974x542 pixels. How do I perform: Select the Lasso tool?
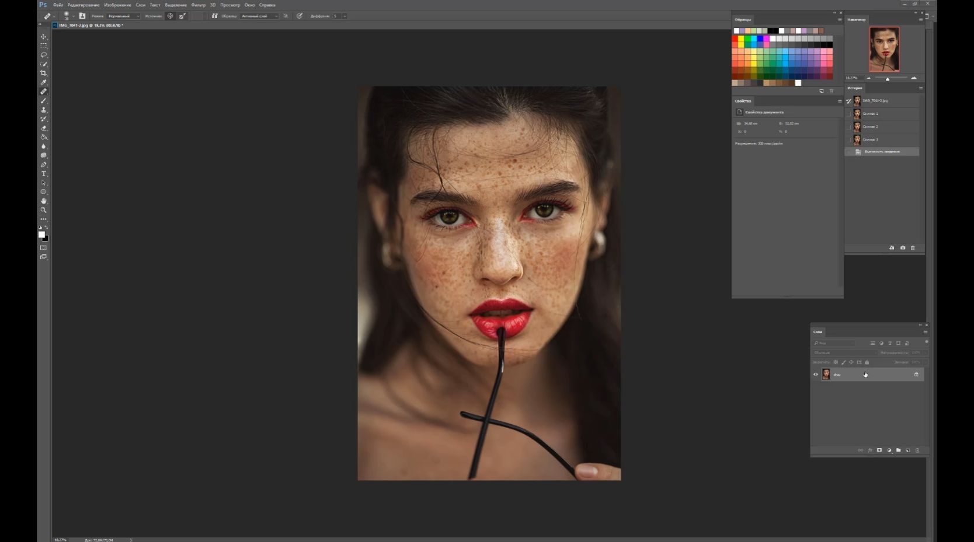click(43, 55)
